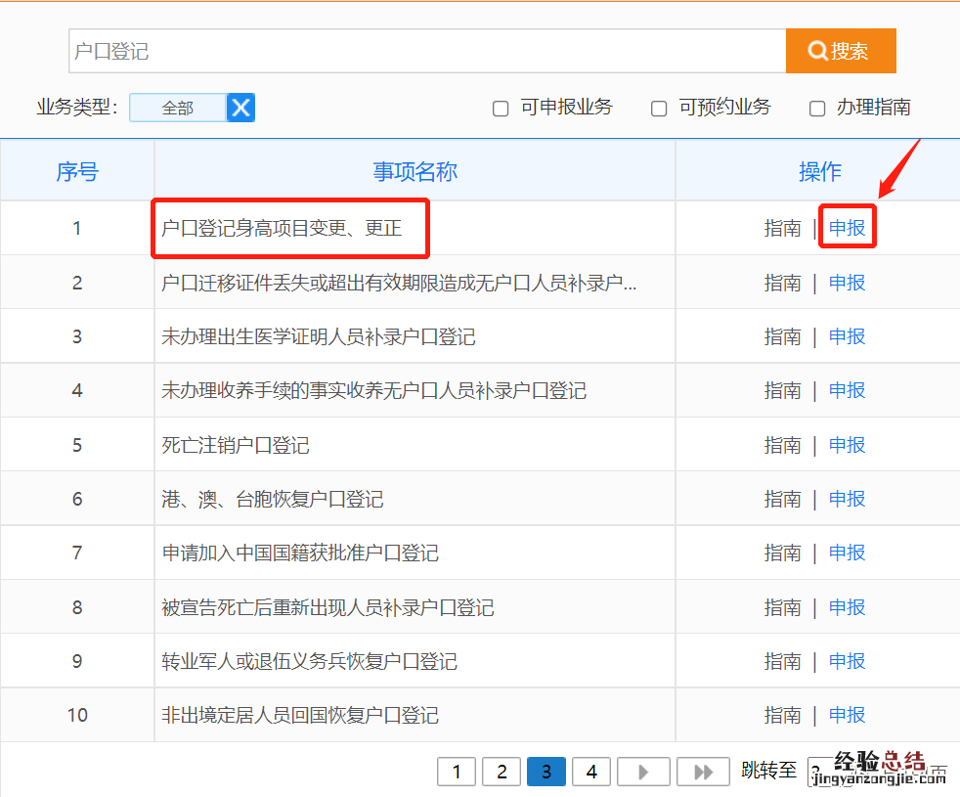Go to page 1 in pagination

(x=457, y=772)
